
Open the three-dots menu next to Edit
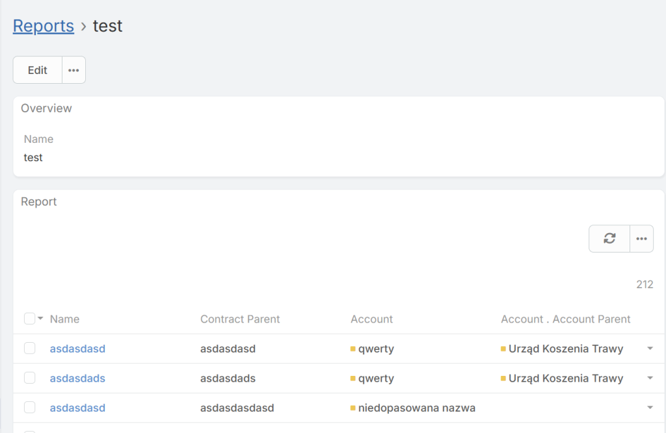(73, 70)
